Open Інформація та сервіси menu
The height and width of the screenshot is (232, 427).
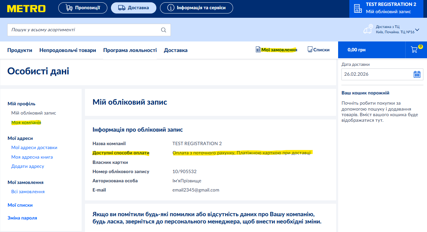tap(196, 8)
